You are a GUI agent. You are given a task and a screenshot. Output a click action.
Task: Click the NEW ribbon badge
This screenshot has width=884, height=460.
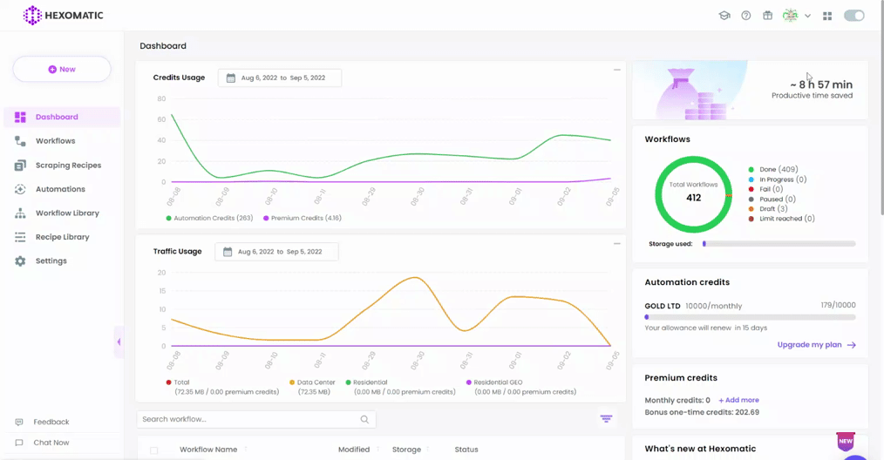click(846, 442)
